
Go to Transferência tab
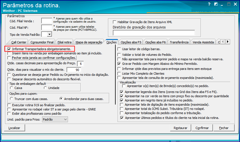[179, 42]
